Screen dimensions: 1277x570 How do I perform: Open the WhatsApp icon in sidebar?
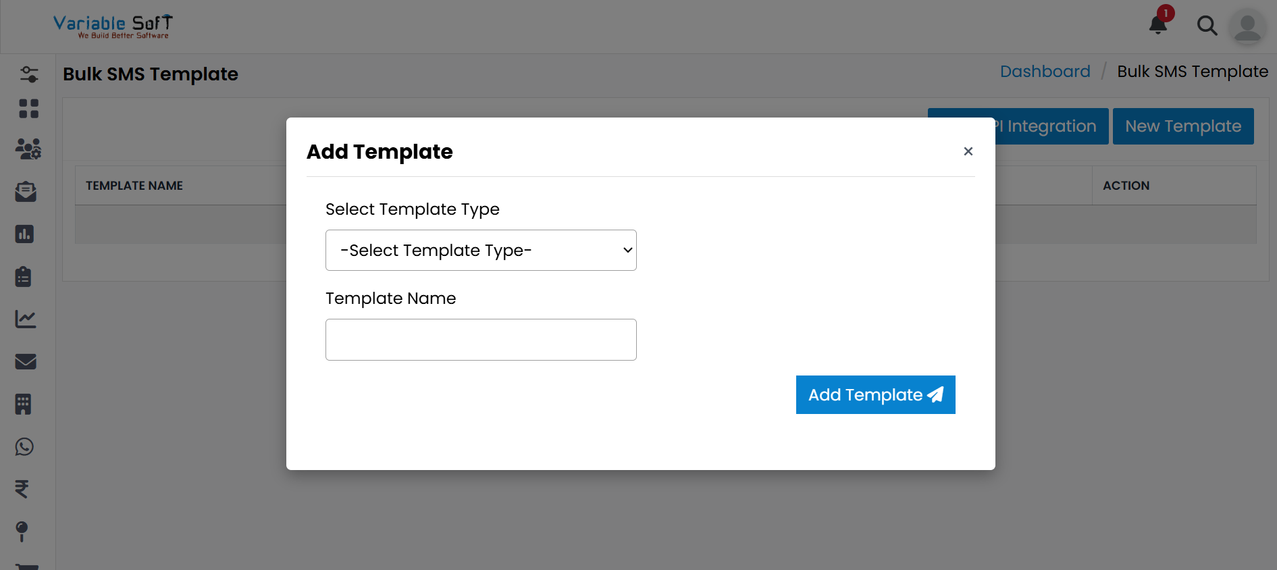pyautogui.click(x=25, y=446)
